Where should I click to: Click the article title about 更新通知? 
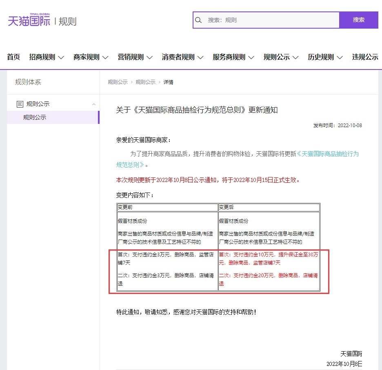tap(197, 110)
